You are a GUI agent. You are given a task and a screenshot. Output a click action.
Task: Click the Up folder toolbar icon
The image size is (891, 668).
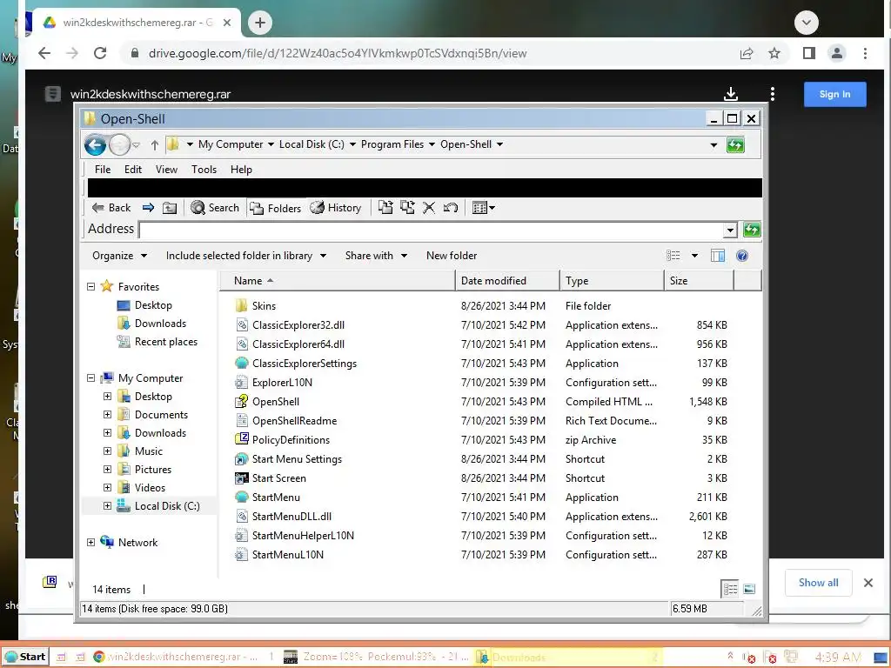click(170, 208)
